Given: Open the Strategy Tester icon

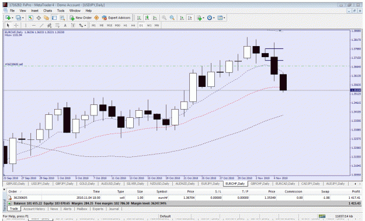Looking at the screenshot, I should pyautogui.click(x=62, y=18).
